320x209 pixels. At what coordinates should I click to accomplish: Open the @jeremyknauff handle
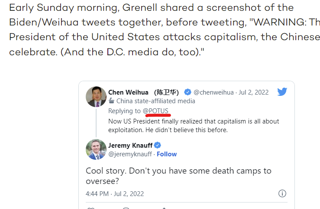coord(130,154)
